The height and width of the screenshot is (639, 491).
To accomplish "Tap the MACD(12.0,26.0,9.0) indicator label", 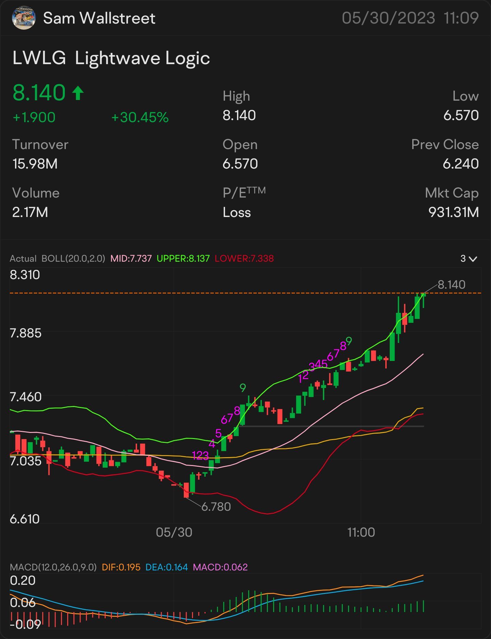I will point(53,567).
